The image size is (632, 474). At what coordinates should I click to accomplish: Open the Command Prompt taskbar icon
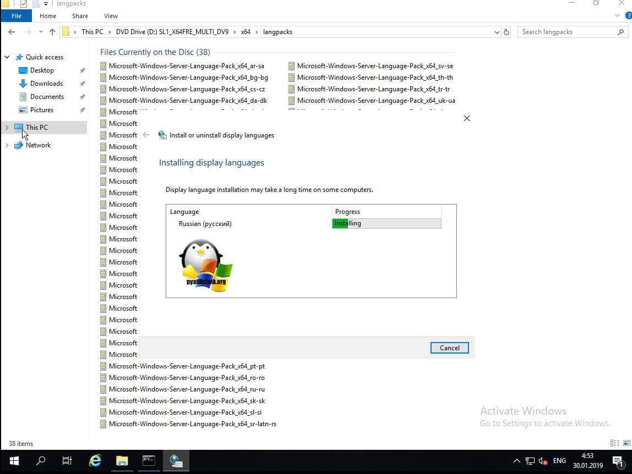click(149, 461)
